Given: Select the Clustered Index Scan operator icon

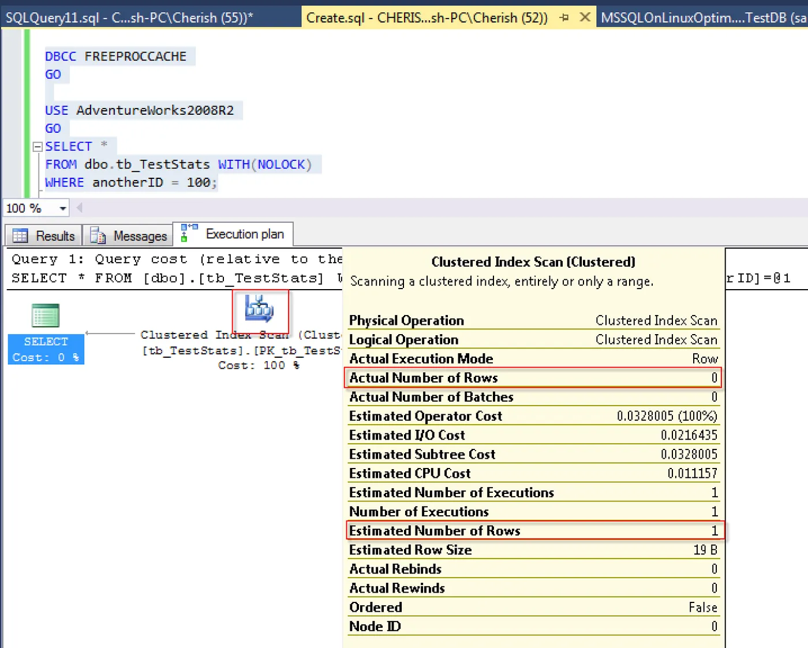Looking at the screenshot, I should point(259,308).
